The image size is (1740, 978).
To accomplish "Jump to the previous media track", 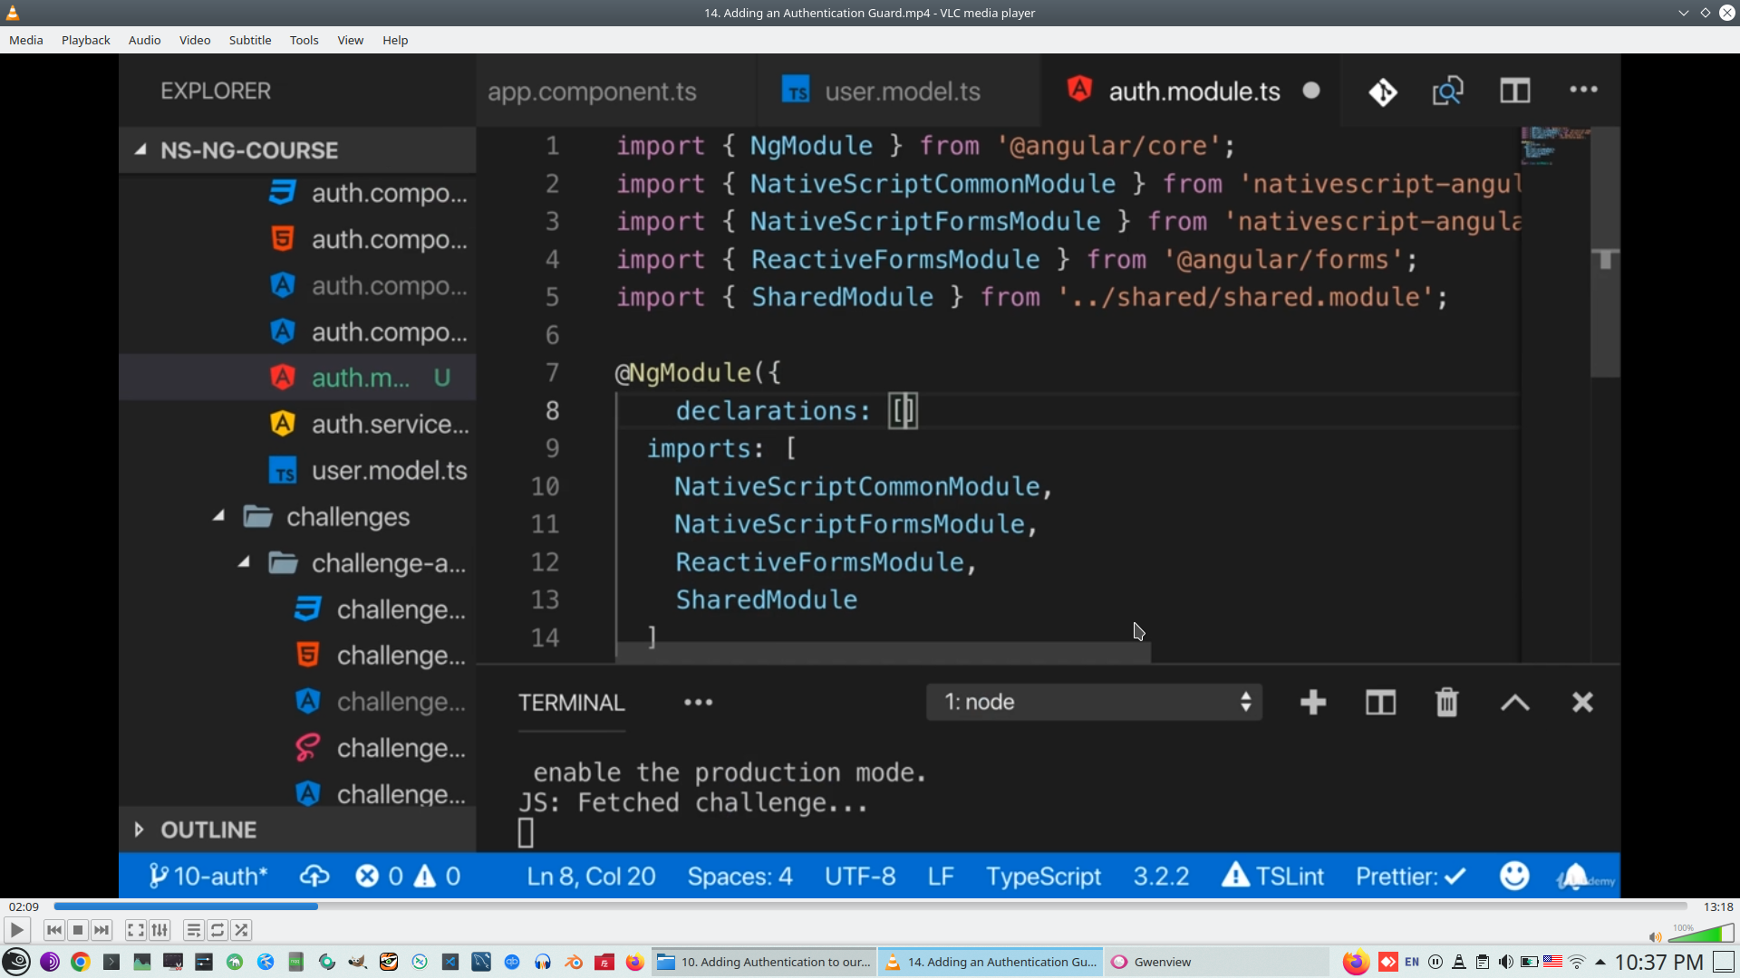I will 53,930.
